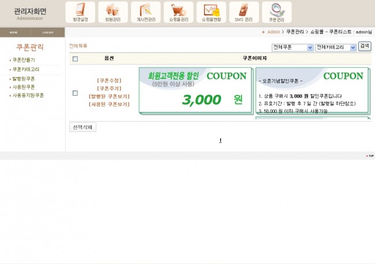375x264 pixels.
Task: Open the 쇼핑몰관리 shopping cart icon
Action: tap(179, 12)
